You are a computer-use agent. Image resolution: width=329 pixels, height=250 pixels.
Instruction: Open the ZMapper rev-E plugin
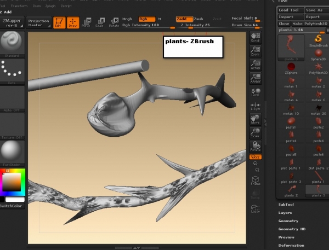click(x=12, y=22)
